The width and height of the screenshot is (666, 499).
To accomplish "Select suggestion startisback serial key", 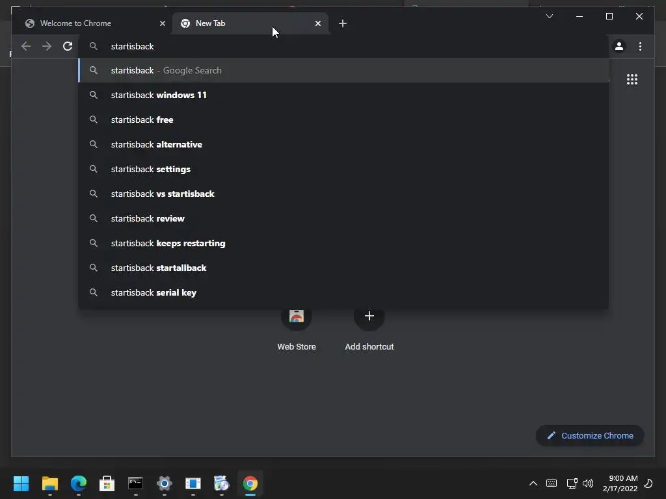I will (343, 292).
